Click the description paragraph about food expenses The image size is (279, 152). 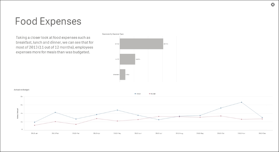click(55, 45)
